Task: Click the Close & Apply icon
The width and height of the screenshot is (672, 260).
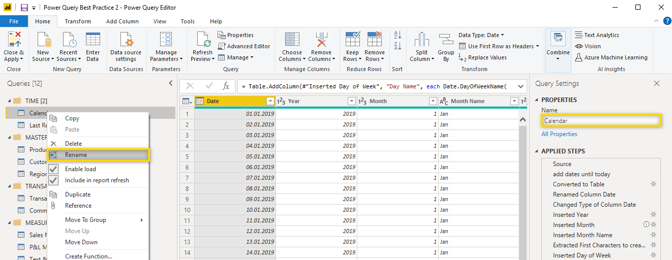Action: click(x=14, y=40)
